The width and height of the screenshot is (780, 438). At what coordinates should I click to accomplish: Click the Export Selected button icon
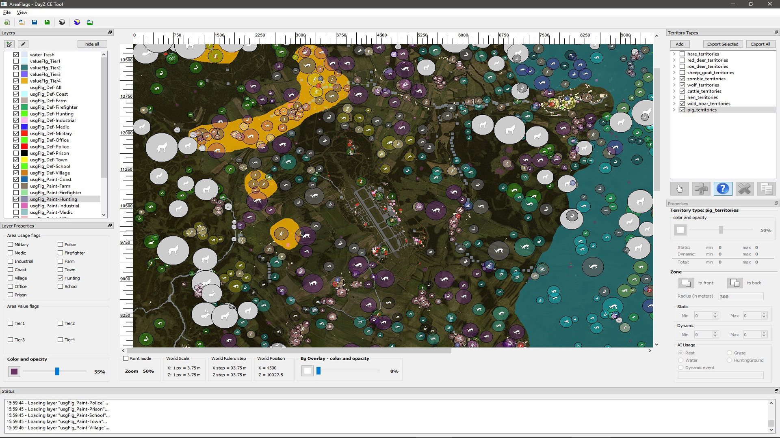[722, 44]
